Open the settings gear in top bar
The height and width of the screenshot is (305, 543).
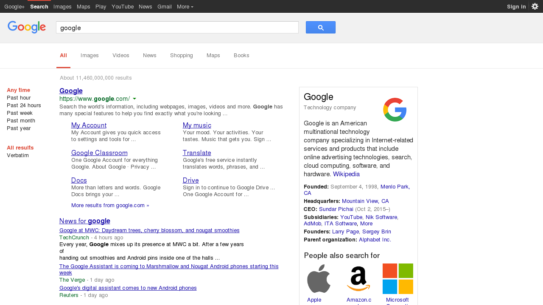[x=535, y=6]
